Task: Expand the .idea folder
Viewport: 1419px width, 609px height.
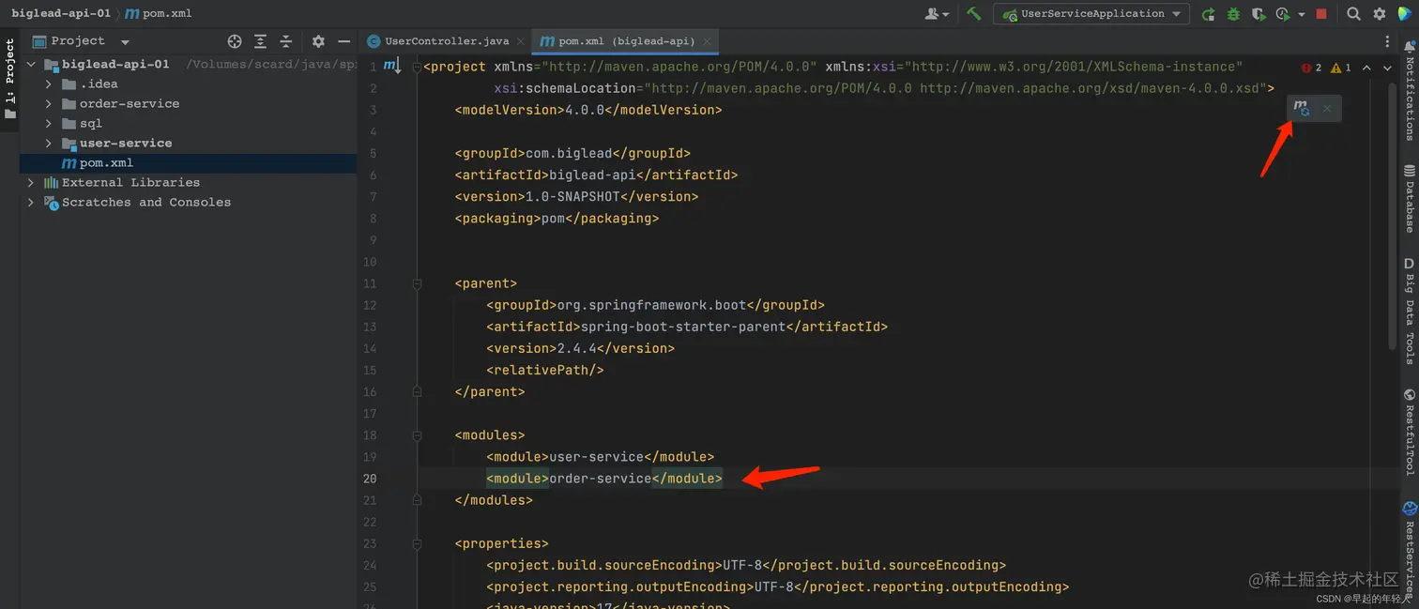Action: [x=49, y=84]
